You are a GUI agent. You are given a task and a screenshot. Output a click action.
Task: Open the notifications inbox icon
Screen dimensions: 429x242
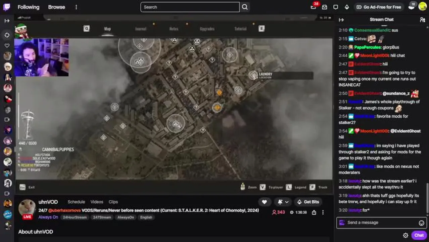coord(324,7)
